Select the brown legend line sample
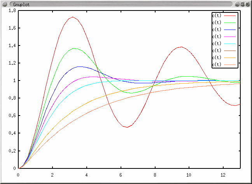This screenshot has height=184, width=252. (x=230, y=51)
